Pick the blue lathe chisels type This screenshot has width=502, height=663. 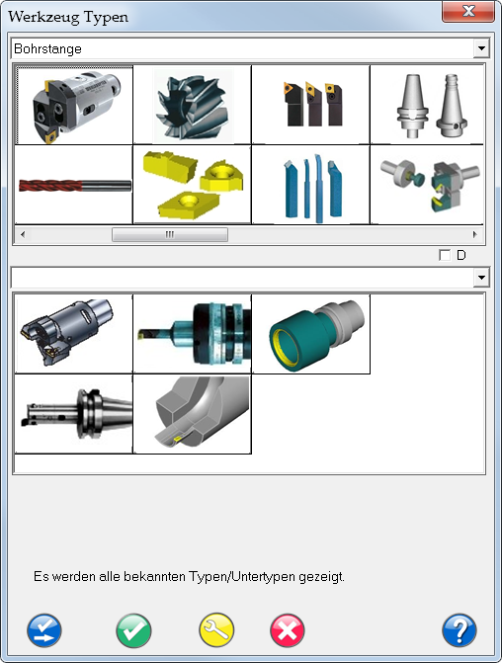pos(311,185)
